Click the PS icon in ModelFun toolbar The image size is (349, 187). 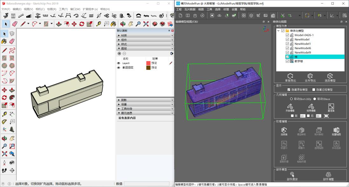point(320,16)
